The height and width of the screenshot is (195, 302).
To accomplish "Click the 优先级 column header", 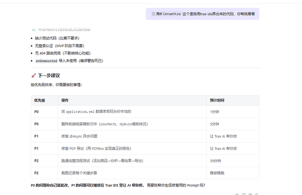I will click(40, 100).
